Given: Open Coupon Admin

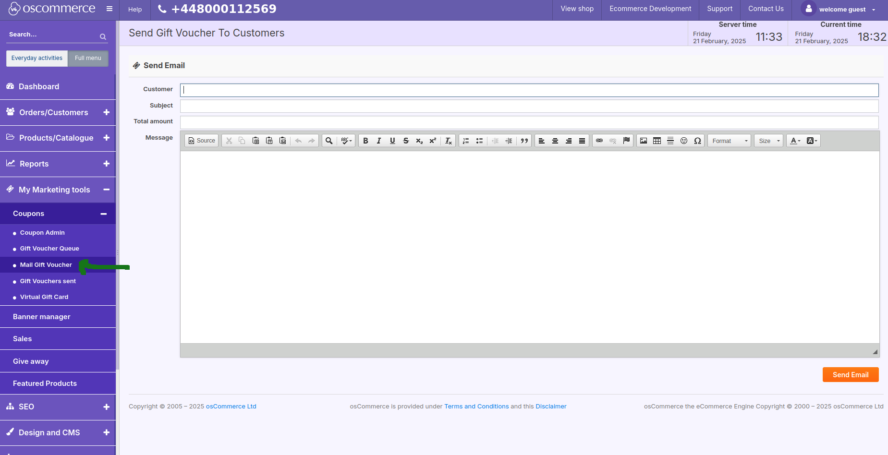Looking at the screenshot, I should 42,233.
